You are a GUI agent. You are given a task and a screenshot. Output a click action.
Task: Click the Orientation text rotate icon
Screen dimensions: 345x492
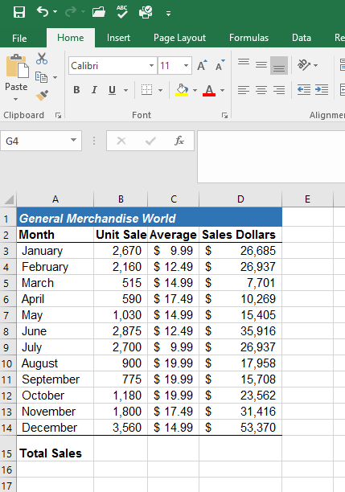[304, 65]
